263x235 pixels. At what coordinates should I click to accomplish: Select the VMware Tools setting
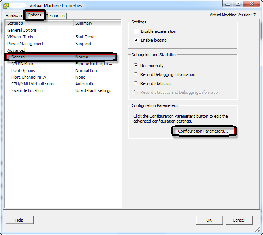point(20,37)
